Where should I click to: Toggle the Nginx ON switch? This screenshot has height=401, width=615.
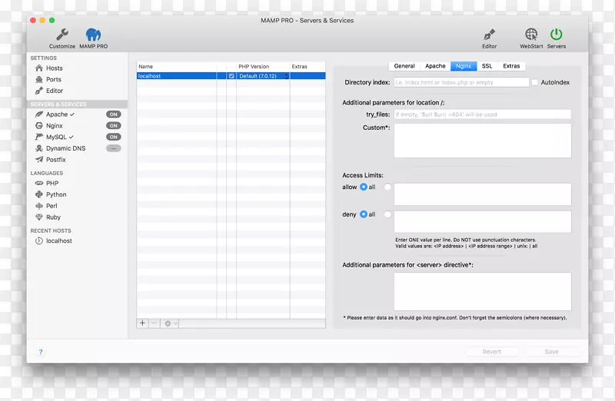113,126
